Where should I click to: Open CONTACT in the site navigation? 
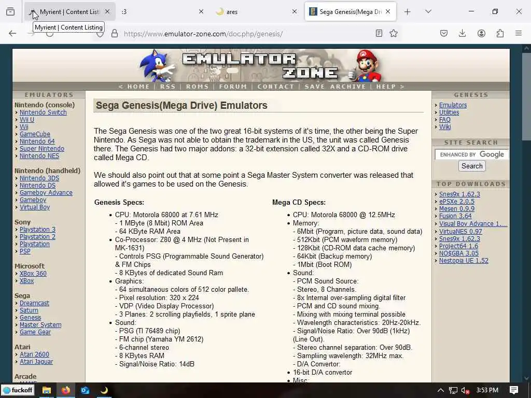(276, 87)
